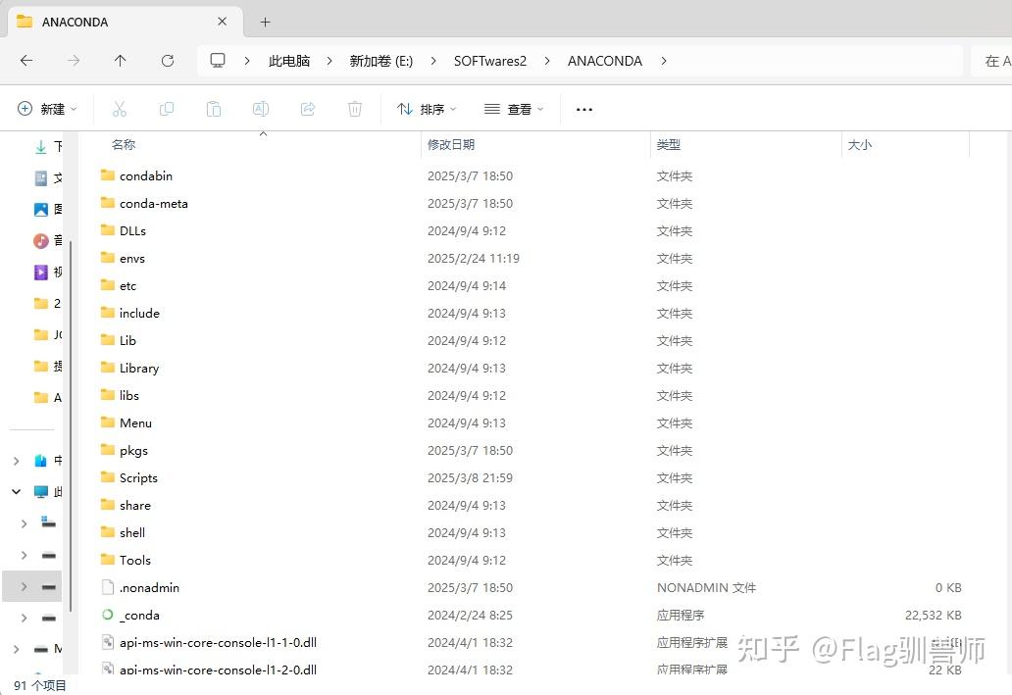Image resolution: width=1012 pixels, height=695 pixels.
Task: Click the search box on the right
Action: click(992, 61)
